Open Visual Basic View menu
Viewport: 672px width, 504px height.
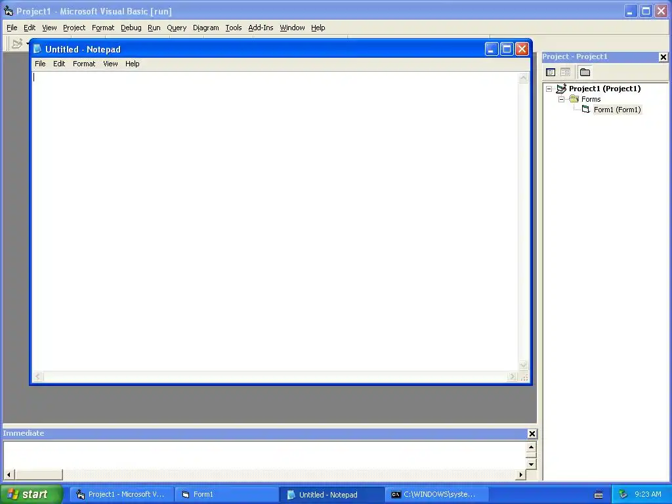[x=49, y=28]
